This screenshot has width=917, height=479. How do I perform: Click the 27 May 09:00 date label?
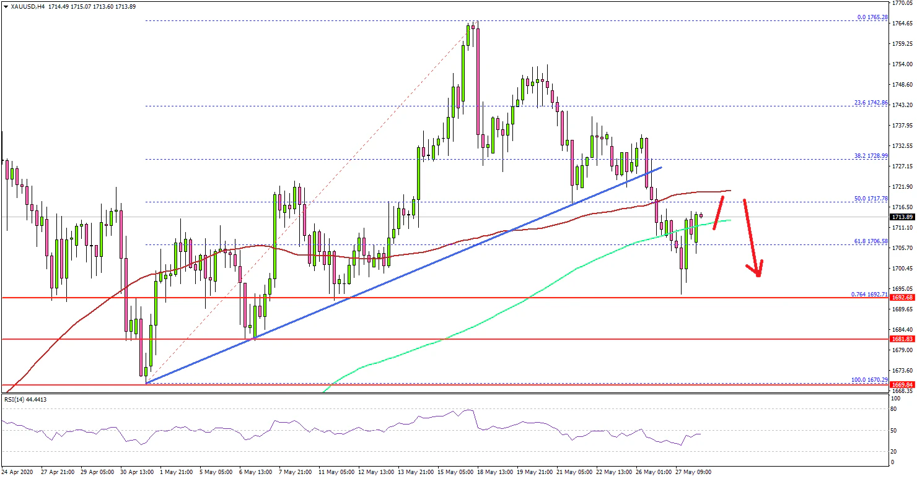click(x=694, y=472)
